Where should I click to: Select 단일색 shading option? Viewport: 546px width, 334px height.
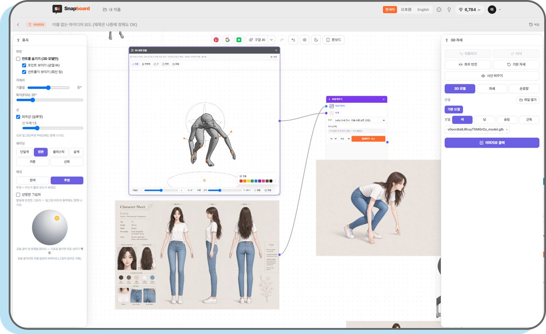coord(24,152)
